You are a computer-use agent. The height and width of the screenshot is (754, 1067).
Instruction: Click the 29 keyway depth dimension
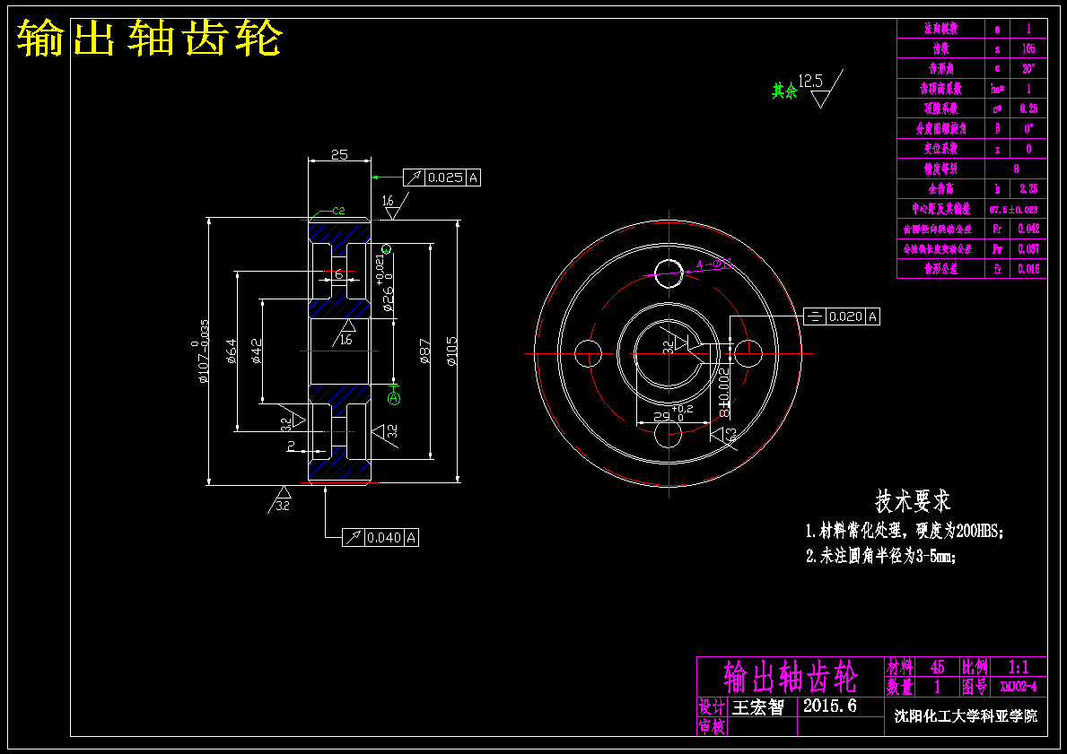[662, 416]
